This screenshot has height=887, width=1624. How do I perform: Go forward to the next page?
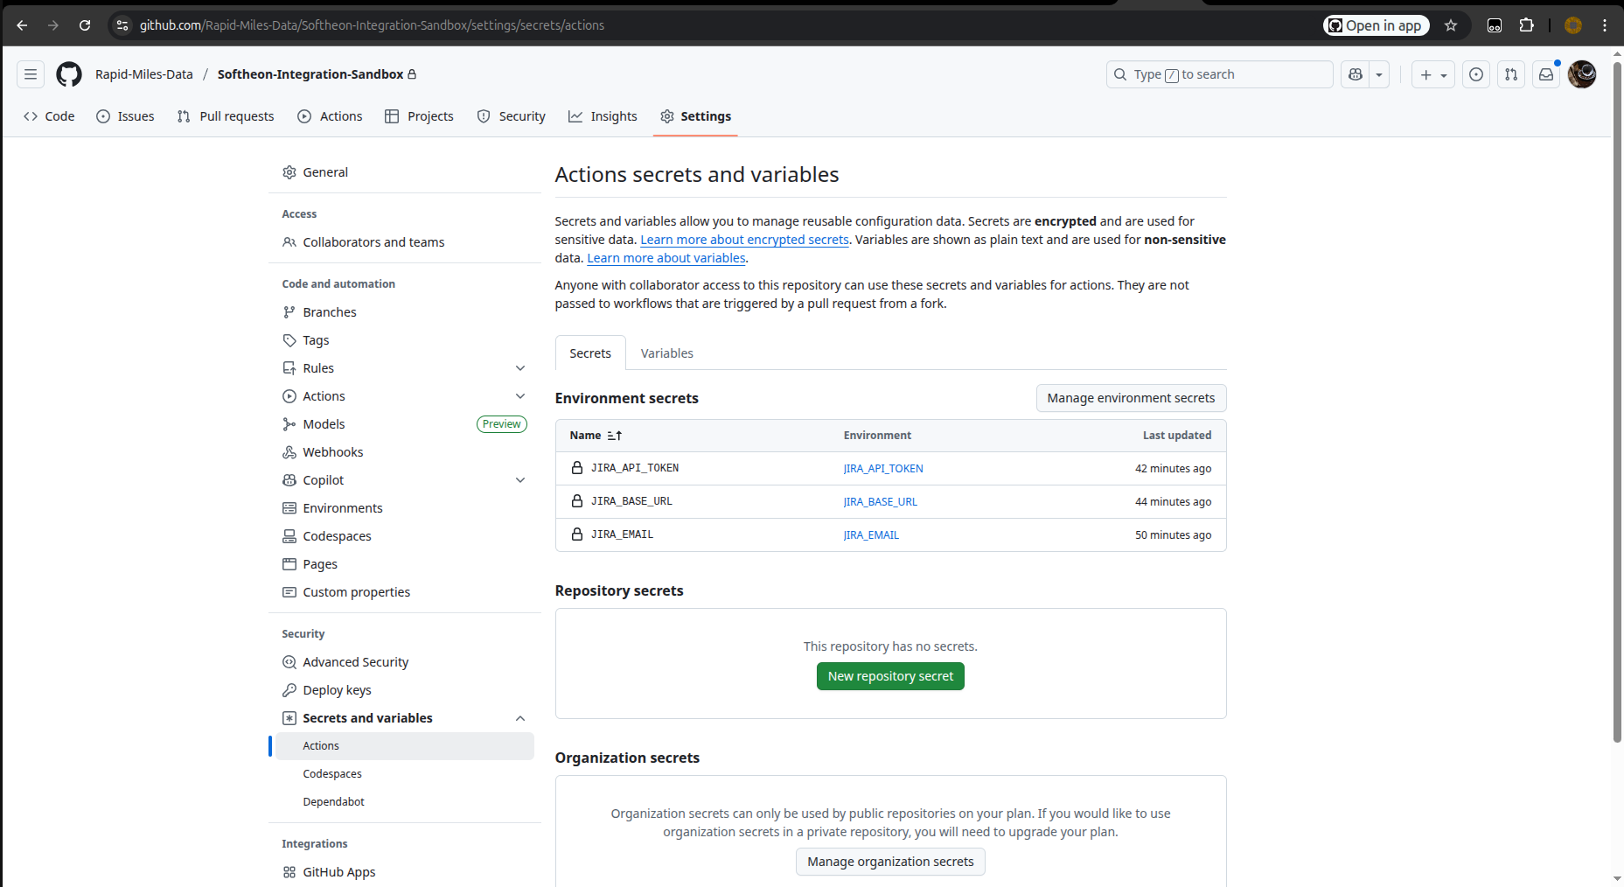(53, 25)
